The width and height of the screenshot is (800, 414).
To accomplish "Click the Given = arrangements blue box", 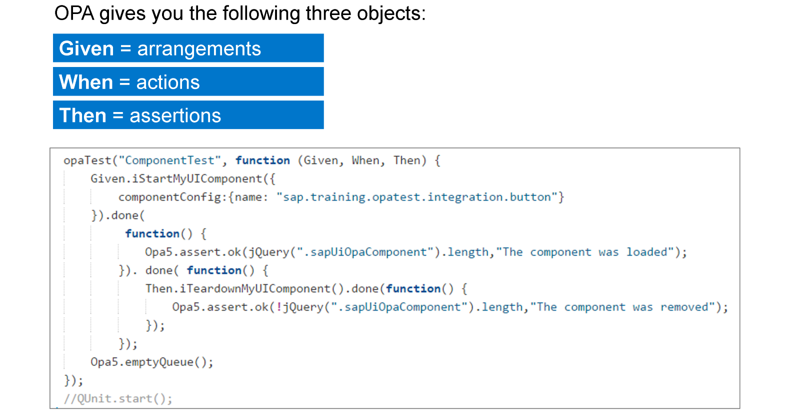I will [188, 48].
